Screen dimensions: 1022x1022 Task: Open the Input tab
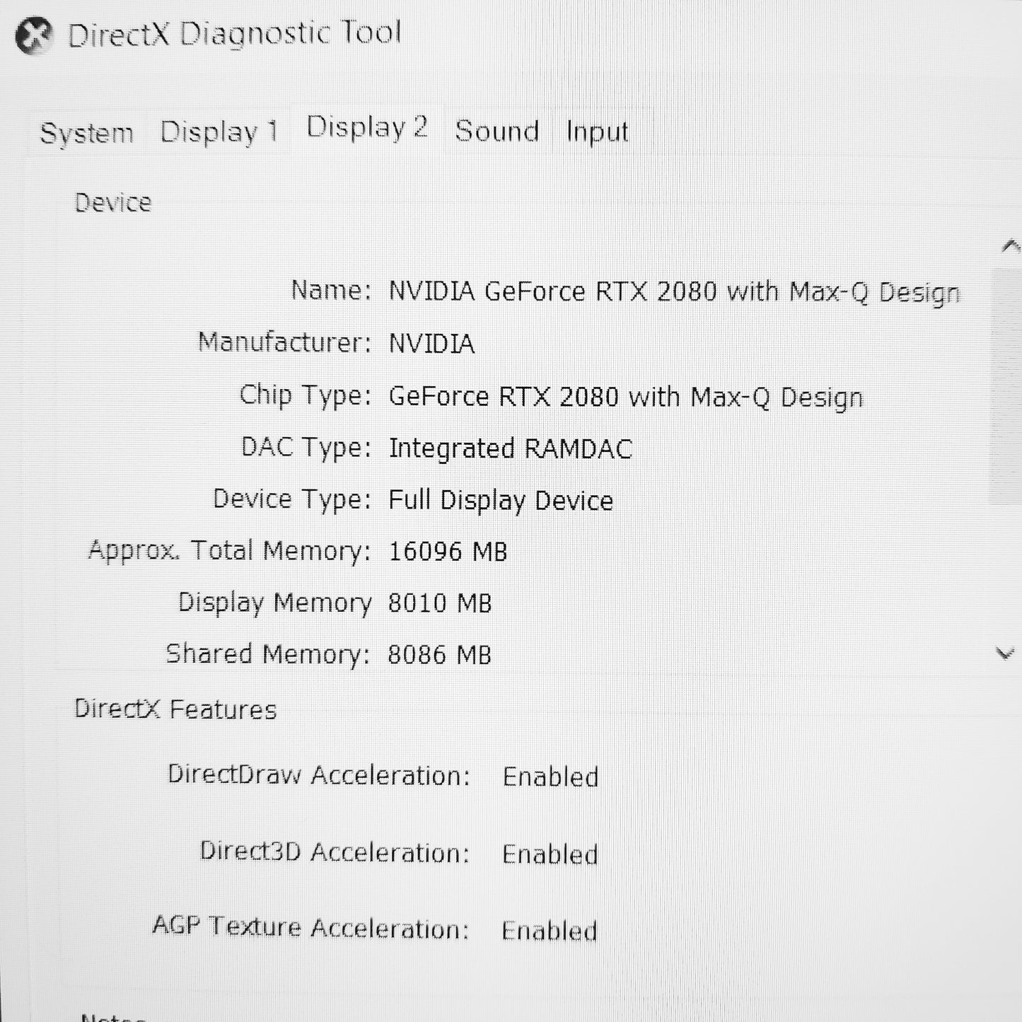click(597, 132)
